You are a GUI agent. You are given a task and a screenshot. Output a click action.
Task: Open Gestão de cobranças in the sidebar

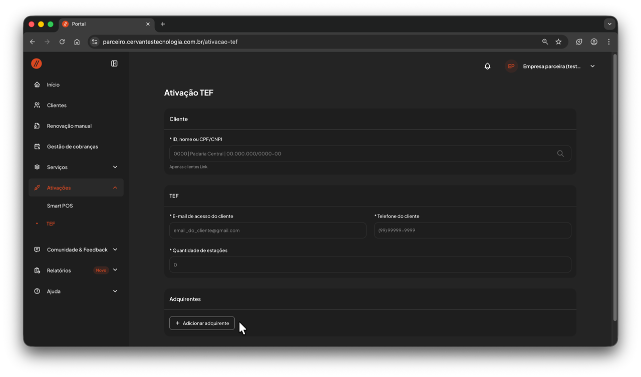click(x=72, y=146)
